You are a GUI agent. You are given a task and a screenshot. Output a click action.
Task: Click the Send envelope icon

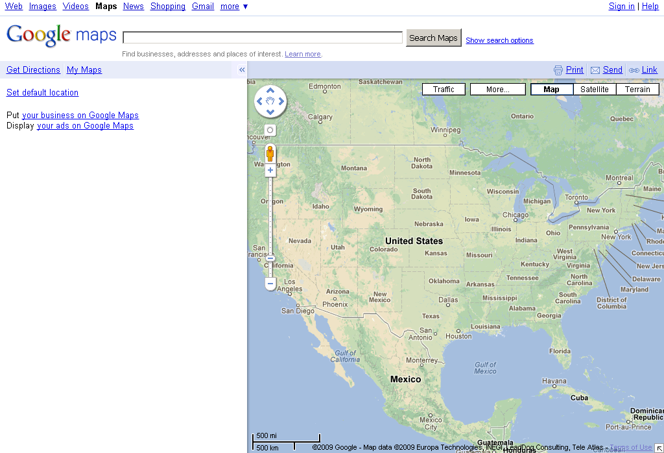point(595,69)
